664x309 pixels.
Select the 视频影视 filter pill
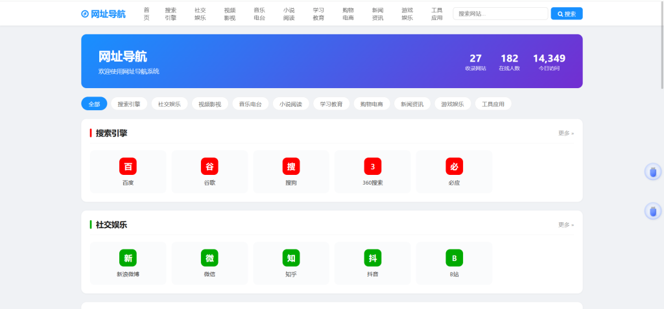click(x=210, y=104)
